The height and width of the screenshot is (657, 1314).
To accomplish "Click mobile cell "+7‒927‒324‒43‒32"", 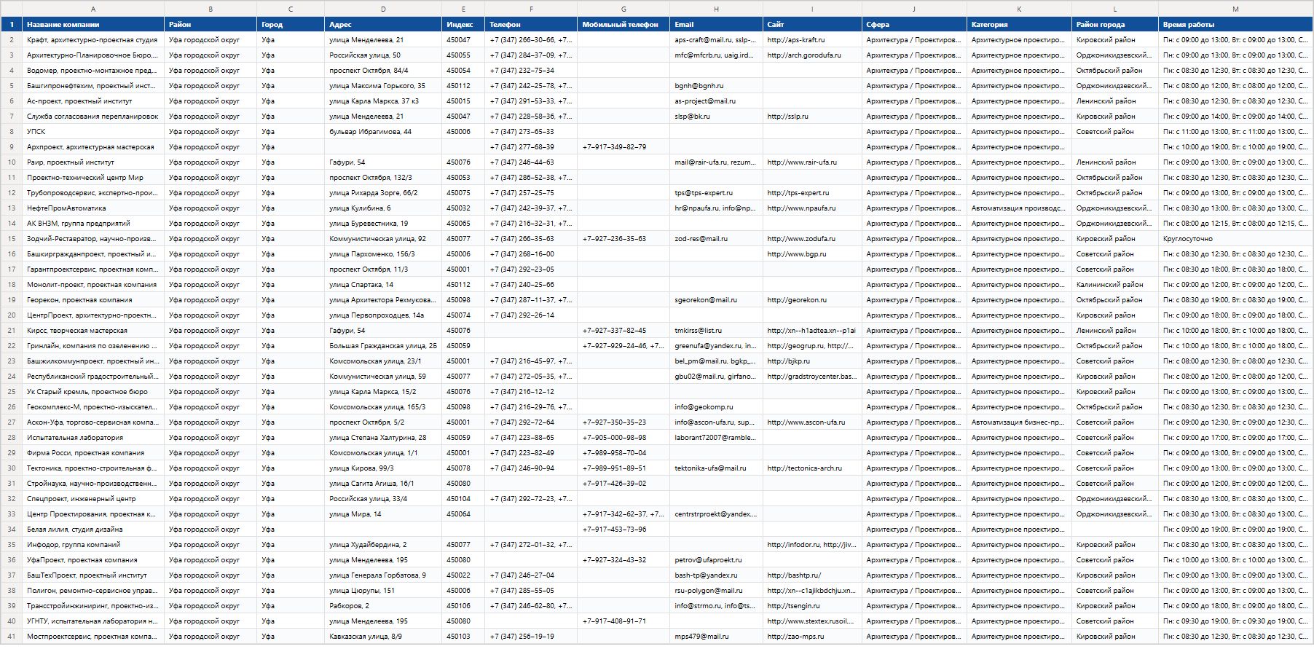I will click(623, 559).
